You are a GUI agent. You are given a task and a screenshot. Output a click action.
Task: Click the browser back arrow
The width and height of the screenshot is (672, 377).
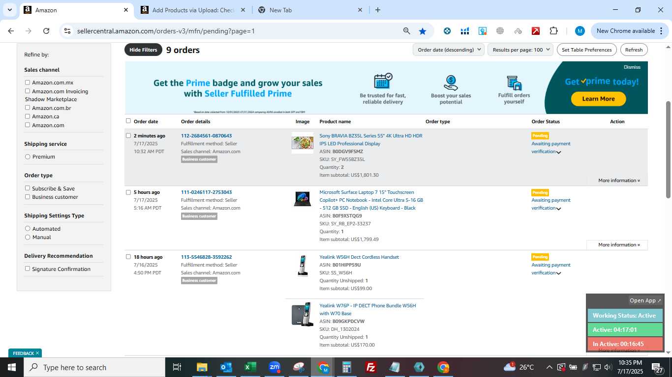click(x=11, y=31)
